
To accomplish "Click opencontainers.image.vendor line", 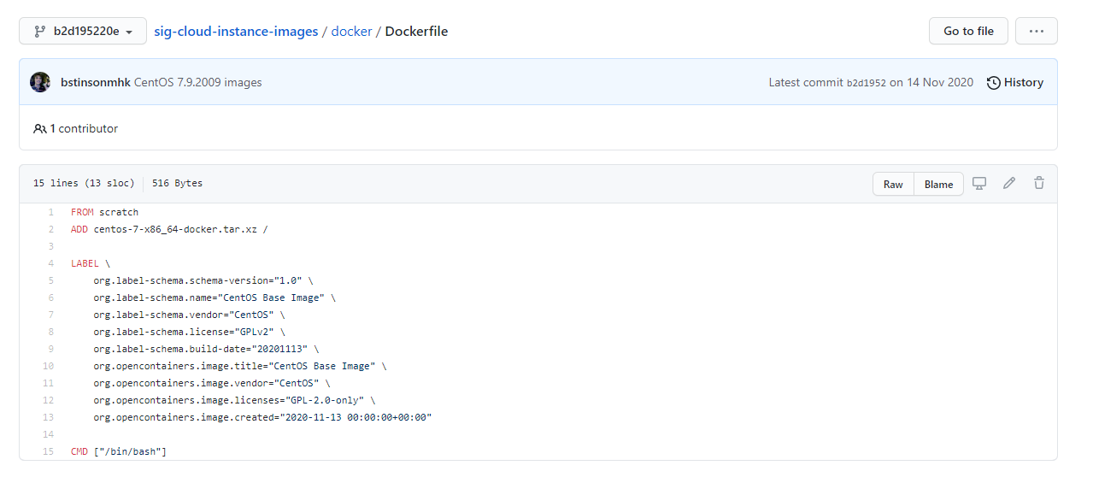I will (x=212, y=383).
